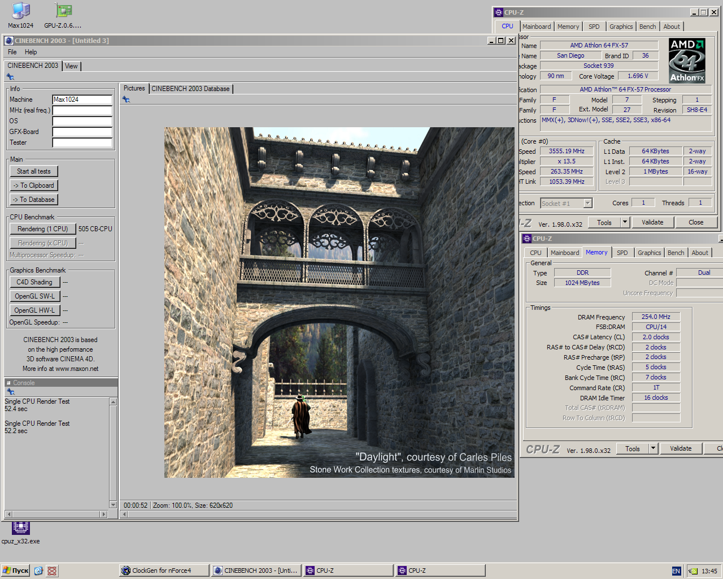Collapse the Console panel header

coord(8,383)
